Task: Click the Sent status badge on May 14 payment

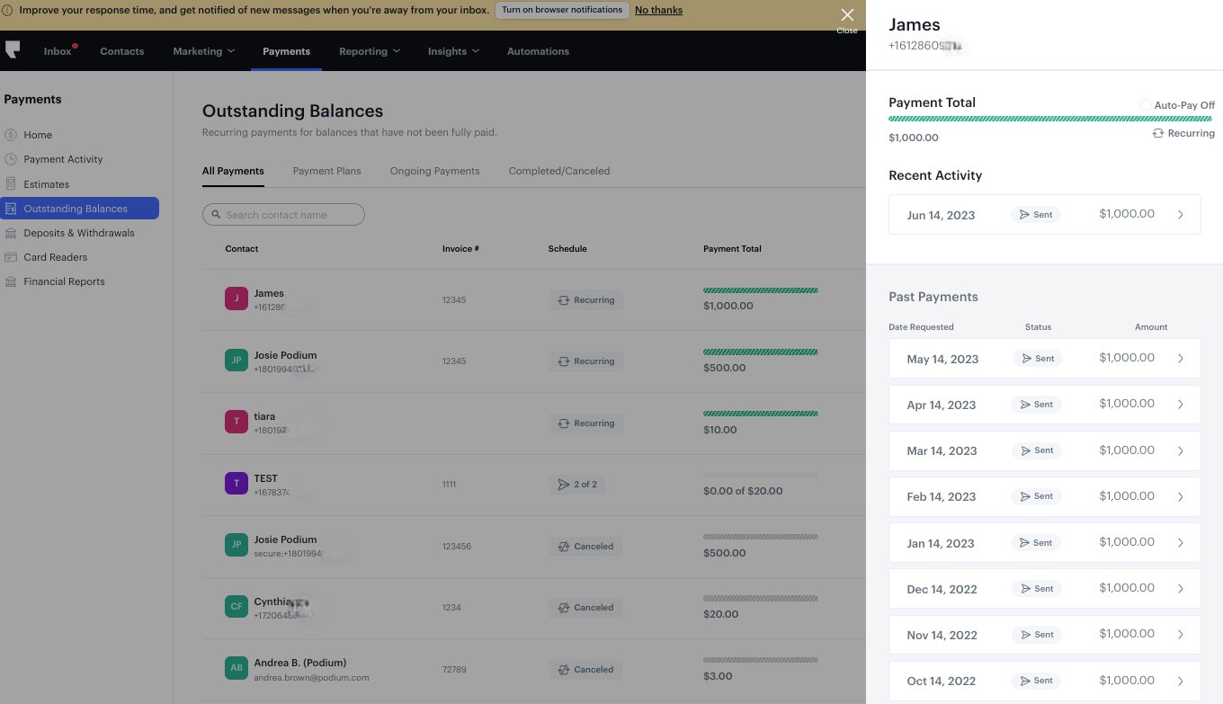Action: (1037, 358)
